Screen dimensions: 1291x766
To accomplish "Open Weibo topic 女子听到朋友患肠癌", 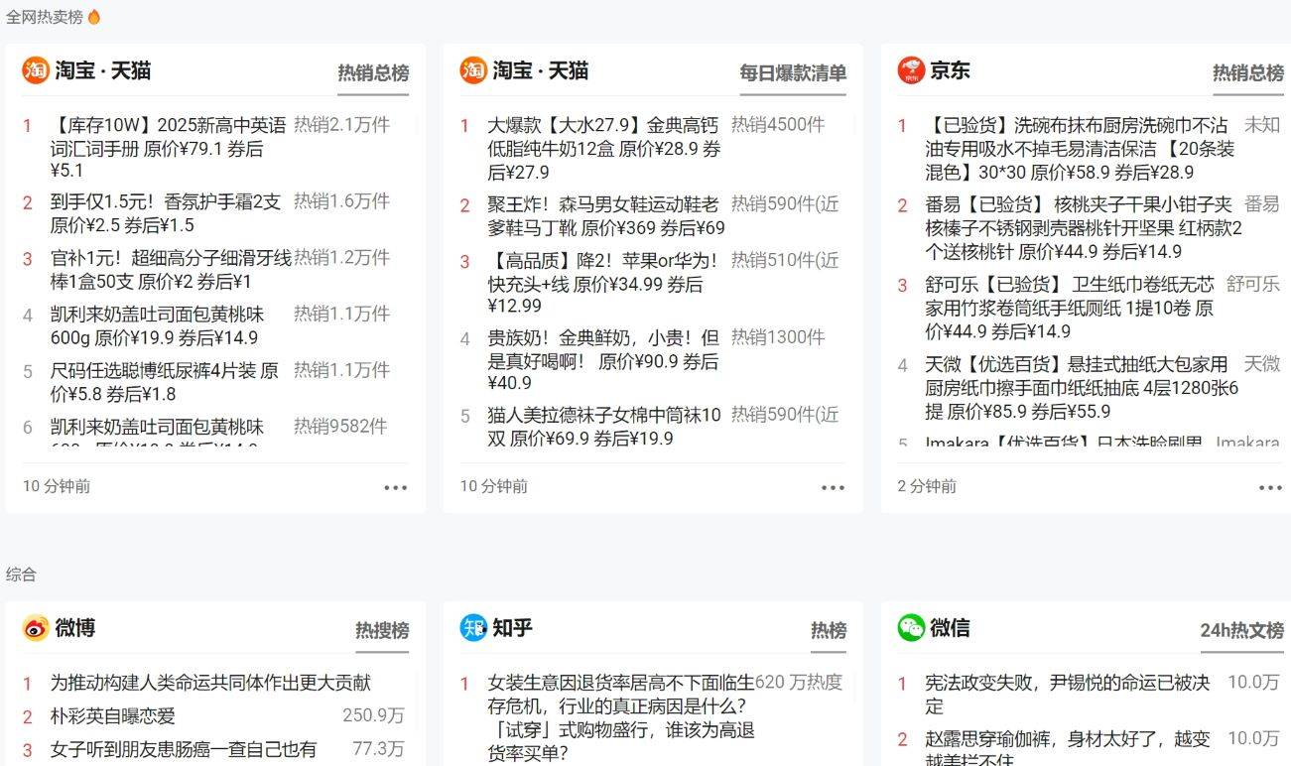I will [x=184, y=749].
